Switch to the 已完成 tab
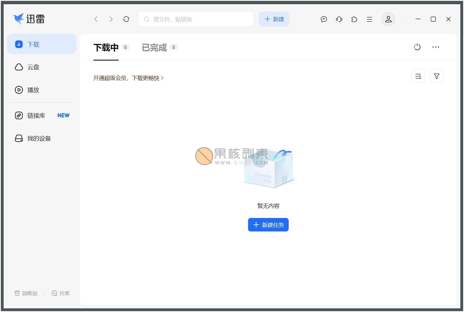This screenshot has height=312, width=464. [x=154, y=47]
